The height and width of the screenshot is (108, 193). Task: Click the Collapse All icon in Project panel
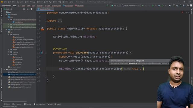pos(27,9)
